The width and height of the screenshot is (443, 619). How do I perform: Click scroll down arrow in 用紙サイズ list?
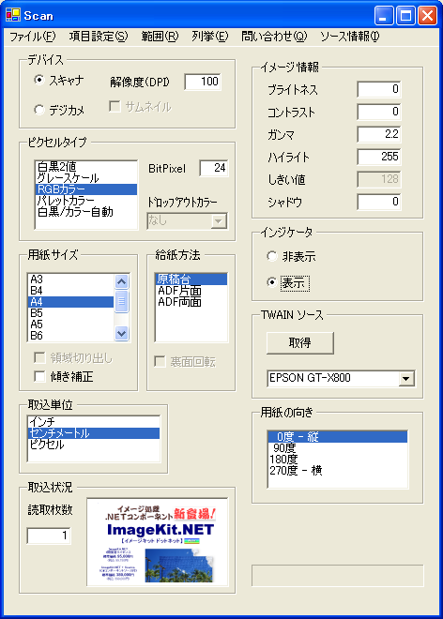point(121,333)
